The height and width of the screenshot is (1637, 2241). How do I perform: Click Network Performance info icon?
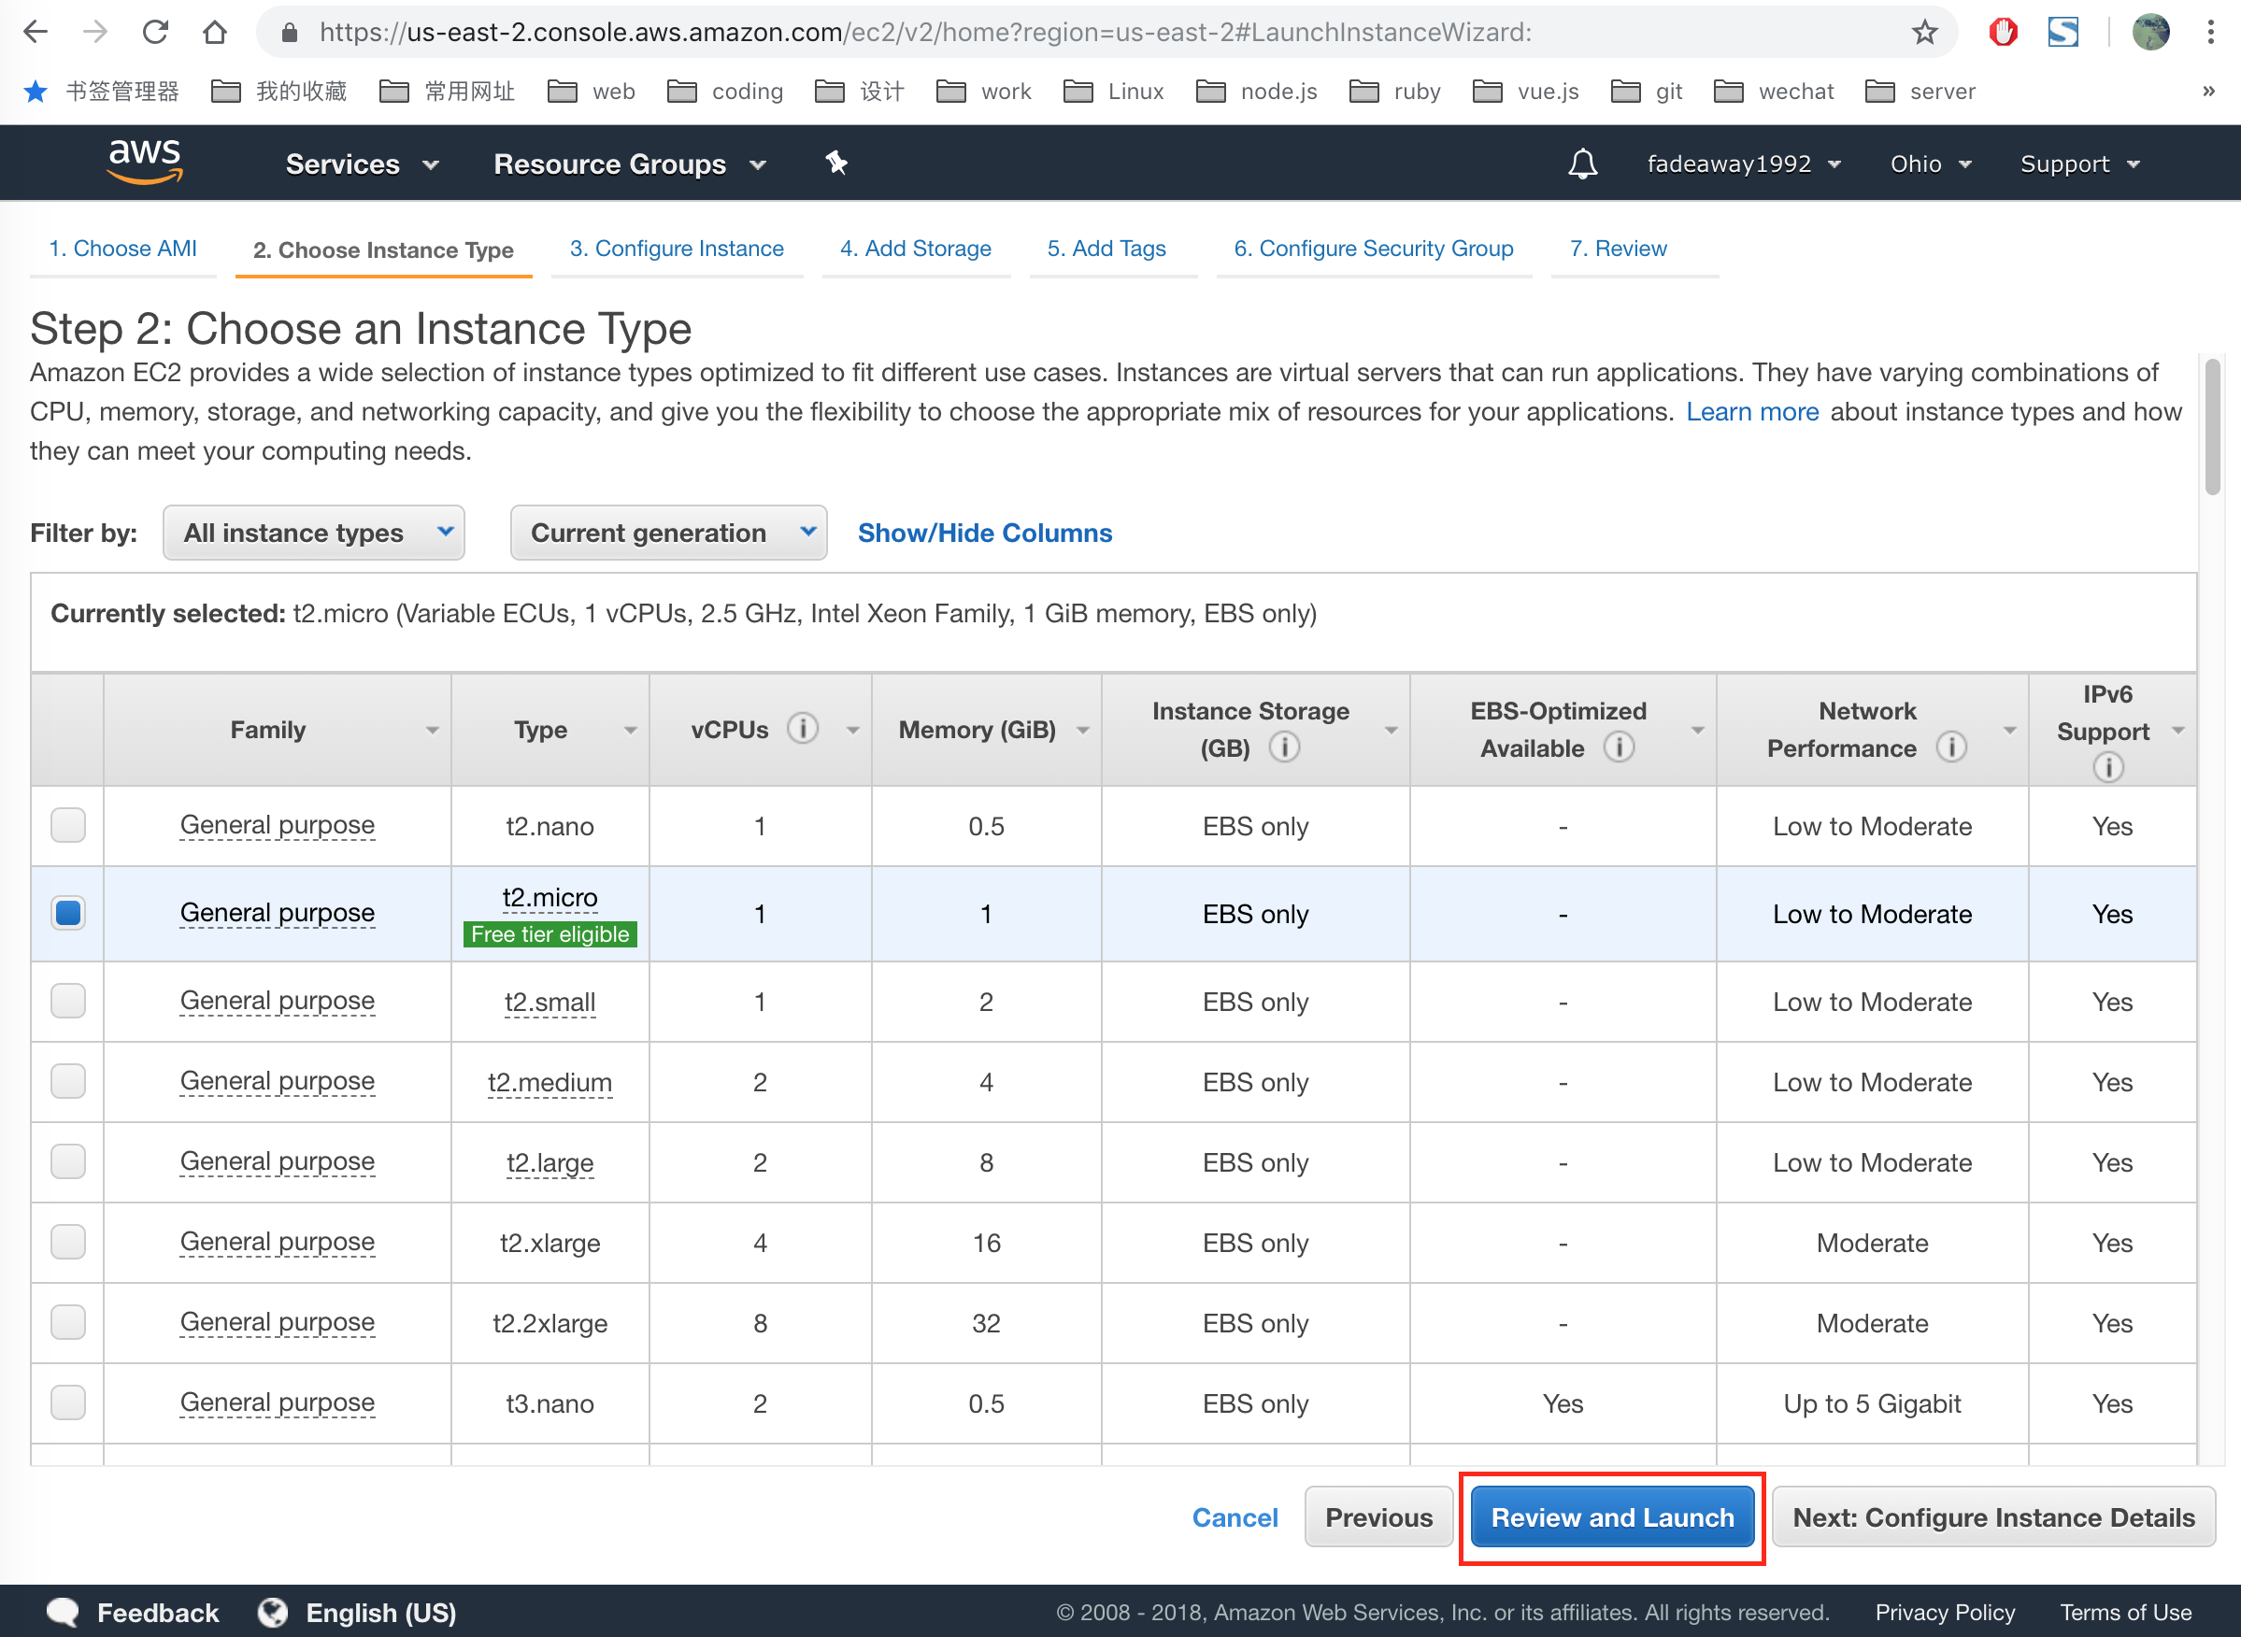(1951, 747)
